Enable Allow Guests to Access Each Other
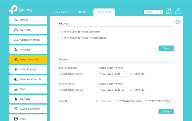192x121 pixels. point(62,32)
